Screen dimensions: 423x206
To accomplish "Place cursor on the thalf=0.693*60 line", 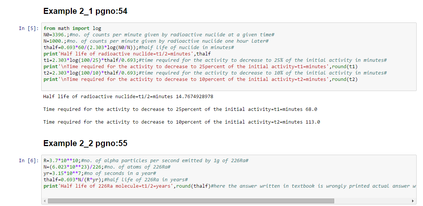I will point(139,48).
